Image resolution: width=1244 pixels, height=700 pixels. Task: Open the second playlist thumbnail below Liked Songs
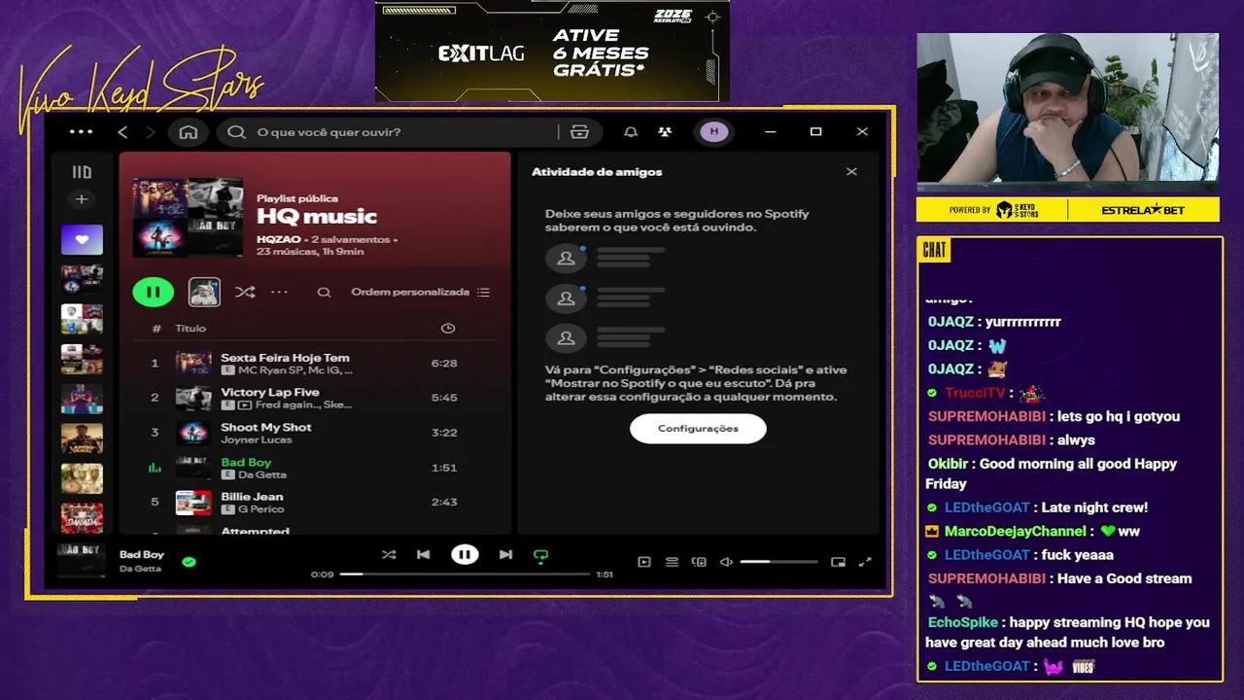(82, 320)
